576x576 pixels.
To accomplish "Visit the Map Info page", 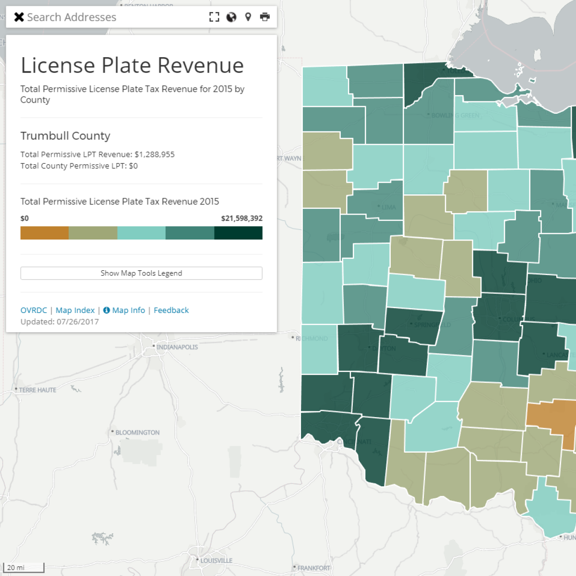I will [128, 310].
